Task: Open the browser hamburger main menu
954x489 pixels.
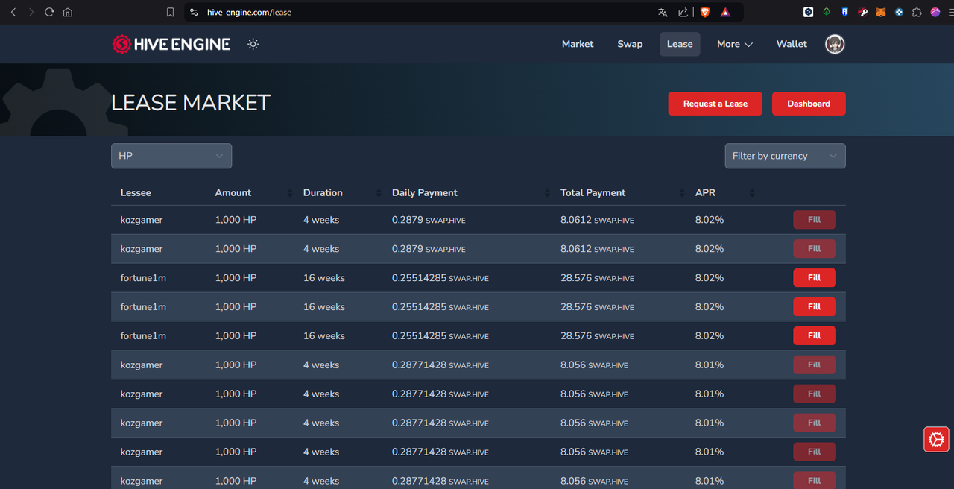Action: pyautogui.click(x=953, y=12)
